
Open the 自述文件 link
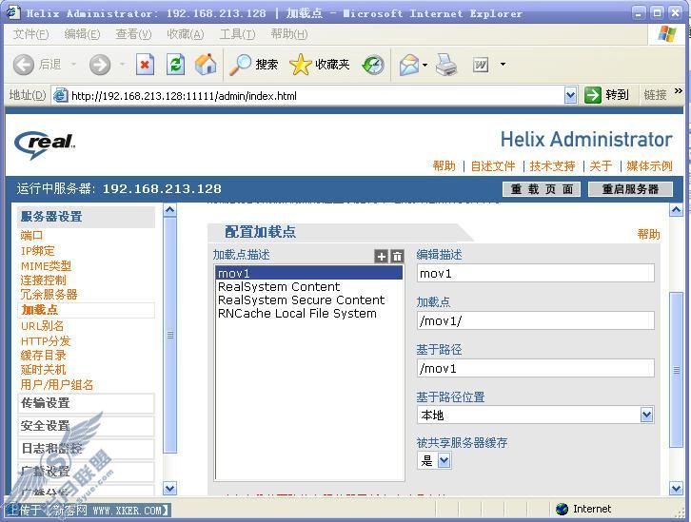(x=493, y=166)
